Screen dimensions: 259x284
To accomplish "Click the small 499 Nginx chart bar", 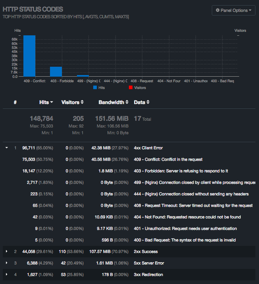I will (82, 75).
